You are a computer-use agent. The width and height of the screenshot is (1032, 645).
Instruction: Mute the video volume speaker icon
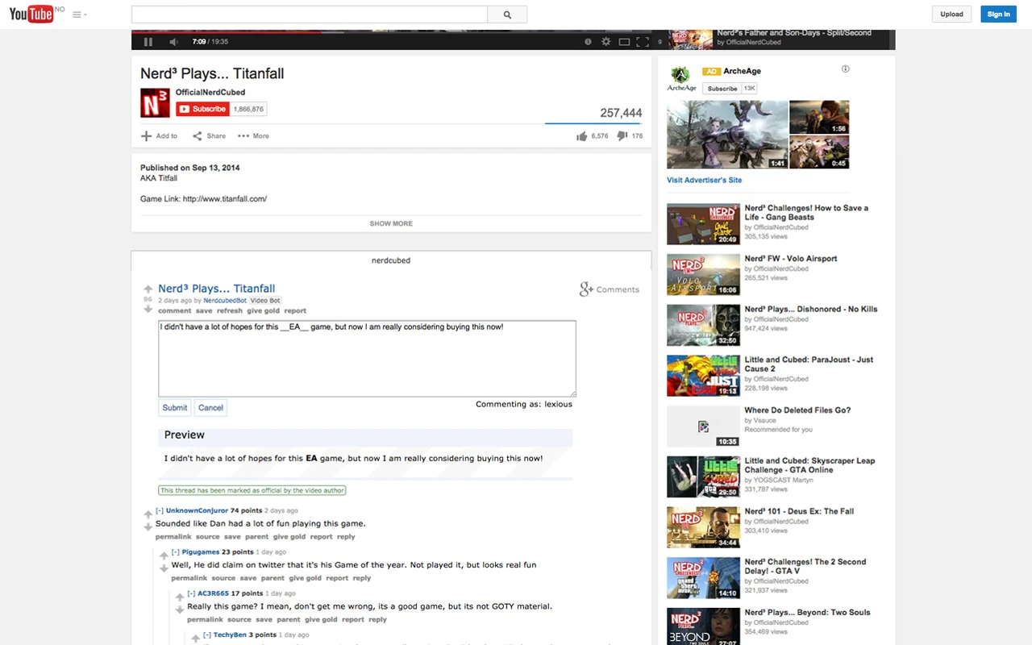[x=173, y=41]
